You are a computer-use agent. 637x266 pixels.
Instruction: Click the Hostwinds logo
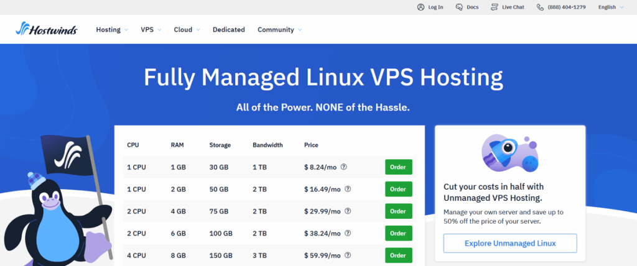coord(46,29)
